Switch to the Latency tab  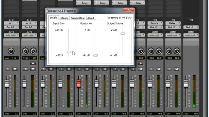pyautogui.click(x=64, y=18)
